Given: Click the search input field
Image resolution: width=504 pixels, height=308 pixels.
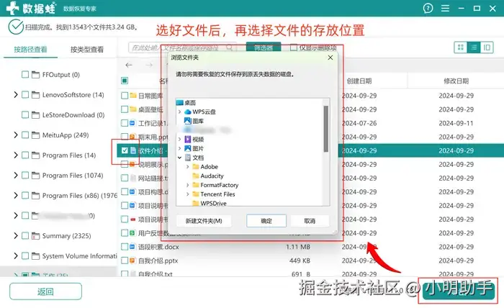Looking at the screenshot, I should tap(182, 47).
